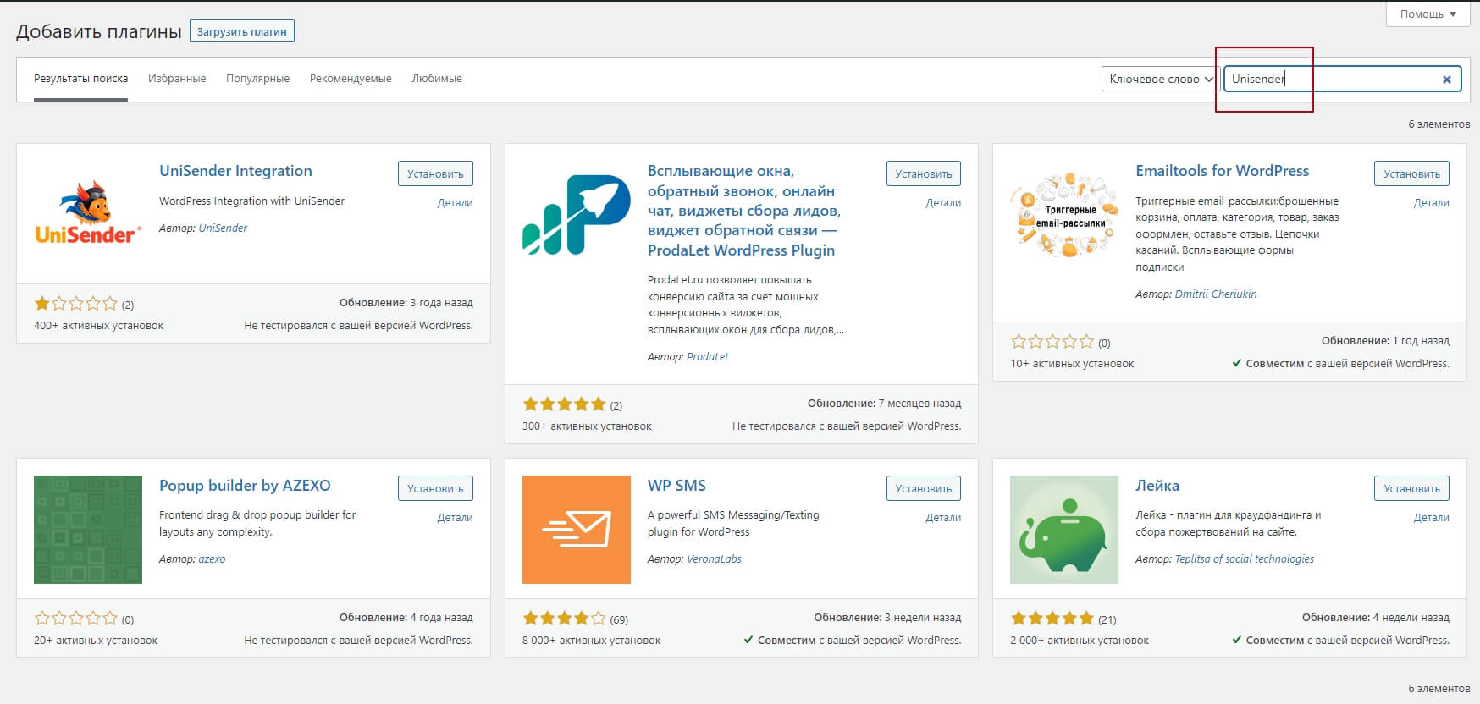Screen dimensions: 1480x704
Task: Open the Popup builder by AZEXO title
Action: pyautogui.click(x=245, y=486)
